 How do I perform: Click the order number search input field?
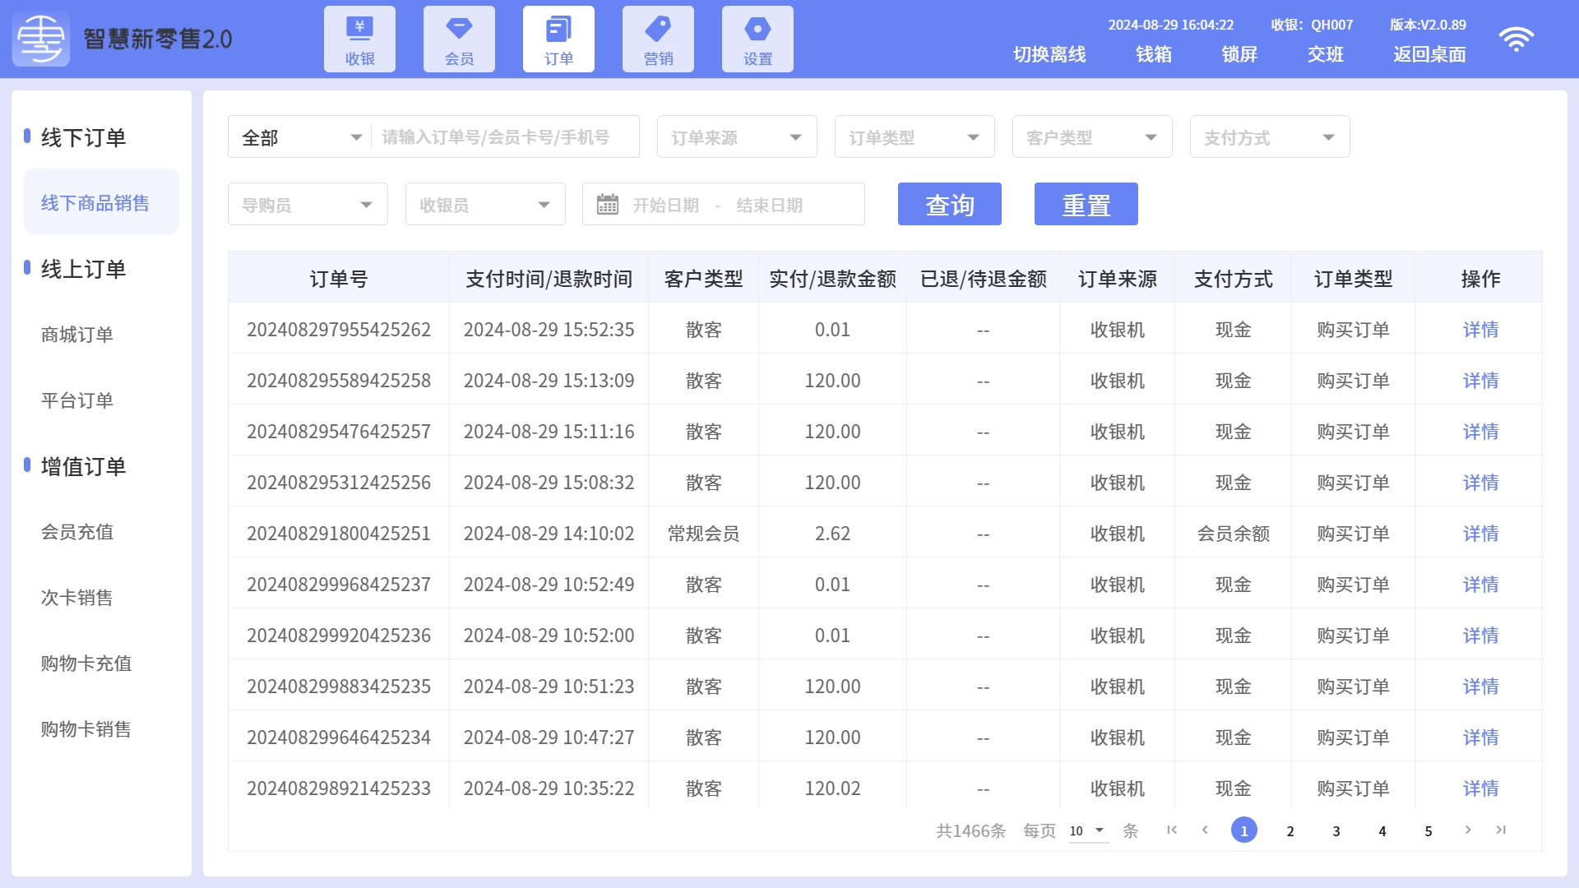click(503, 137)
